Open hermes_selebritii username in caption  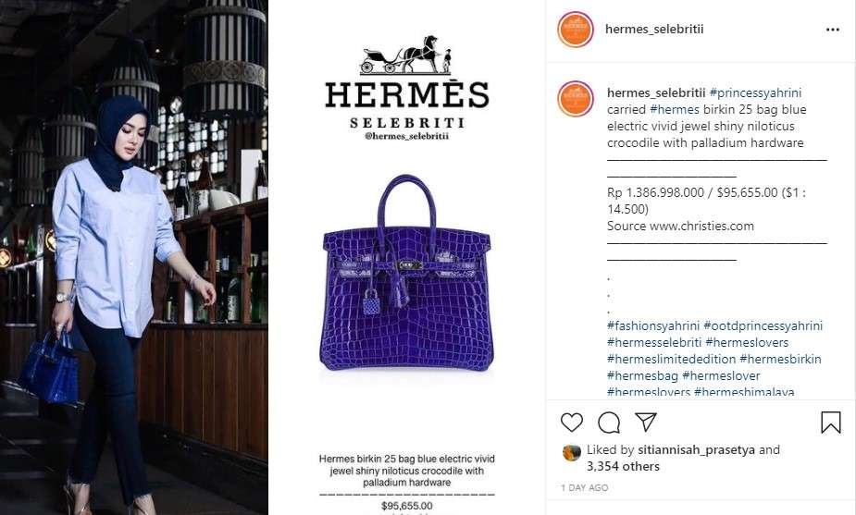pyautogui.click(x=656, y=92)
